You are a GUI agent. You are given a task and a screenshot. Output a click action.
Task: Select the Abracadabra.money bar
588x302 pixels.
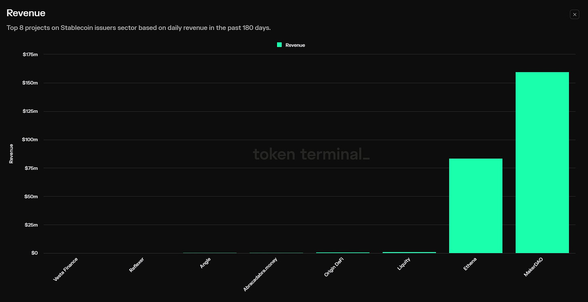pos(276,252)
